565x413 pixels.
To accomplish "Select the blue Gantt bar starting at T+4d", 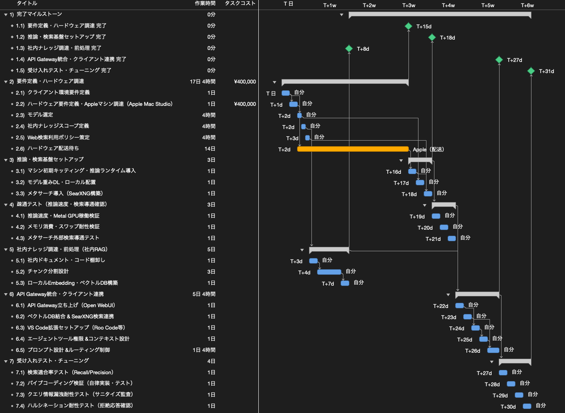I will [329, 272].
